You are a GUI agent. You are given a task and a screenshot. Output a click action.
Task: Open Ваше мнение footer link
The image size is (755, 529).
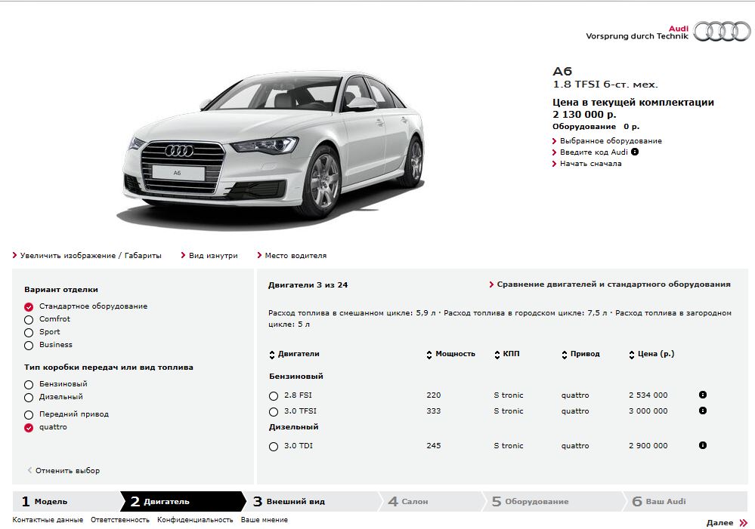265,520
